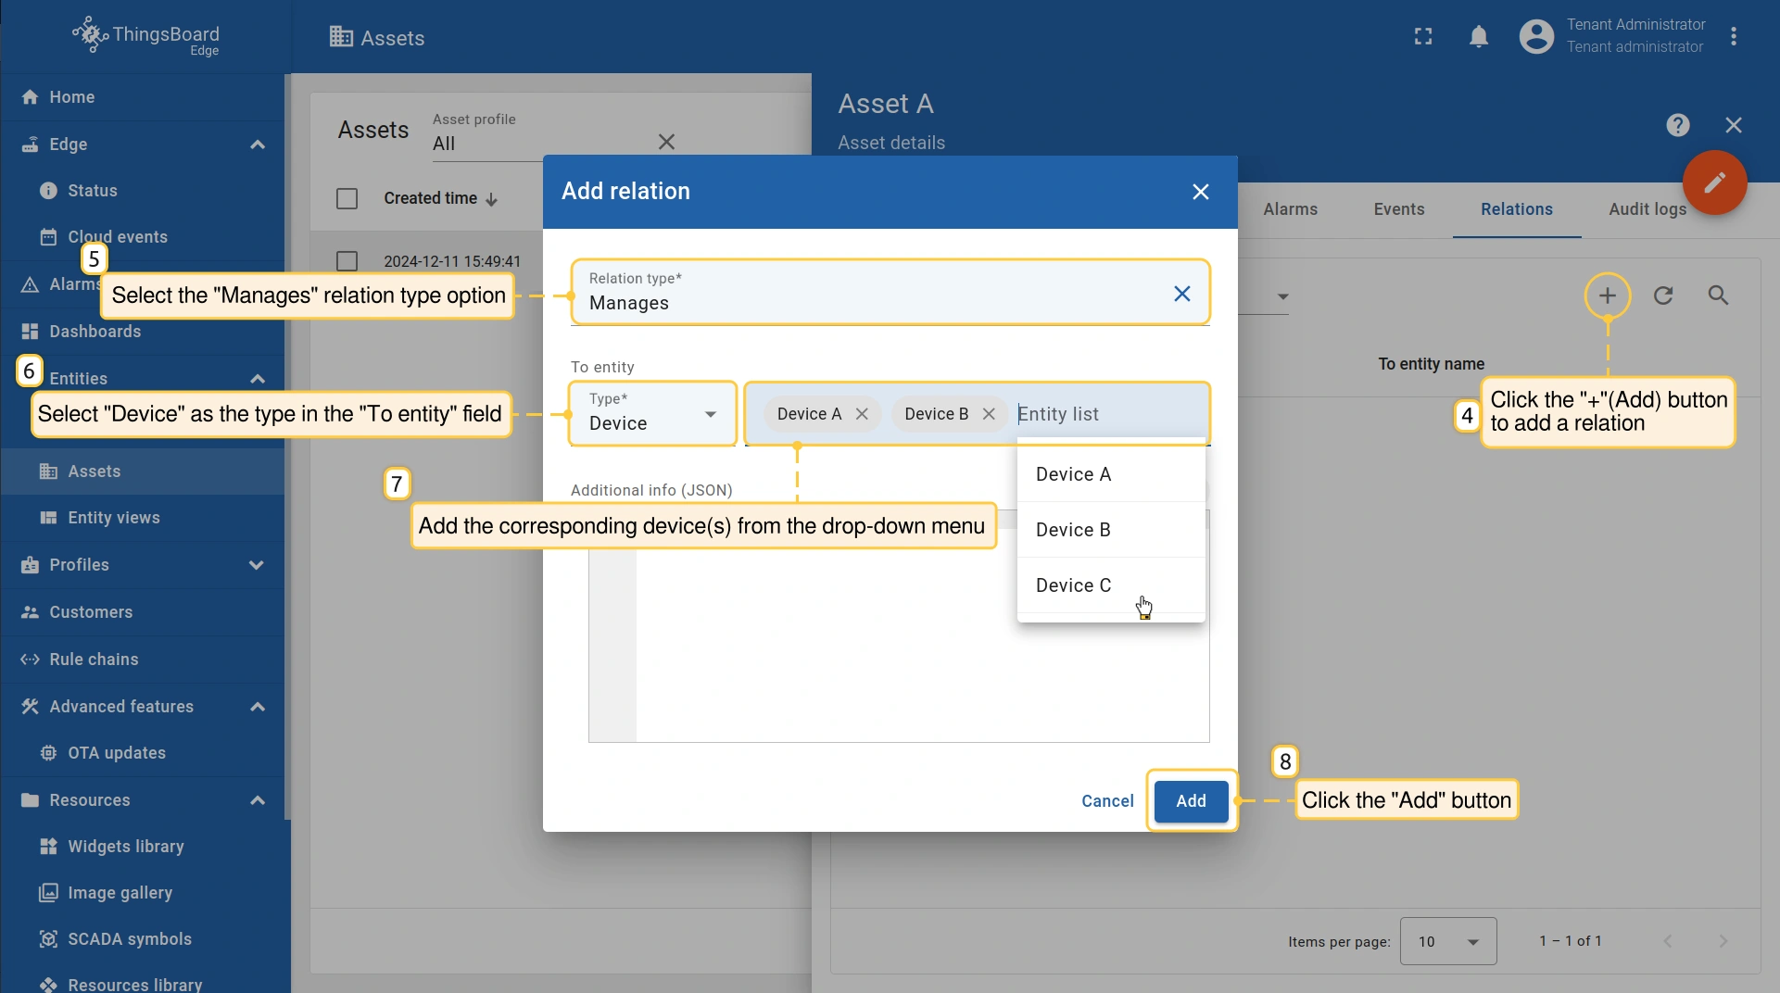Viewport: 1780px width, 993px height.
Task: Open the help question mark icon
Action: click(x=1677, y=125)
